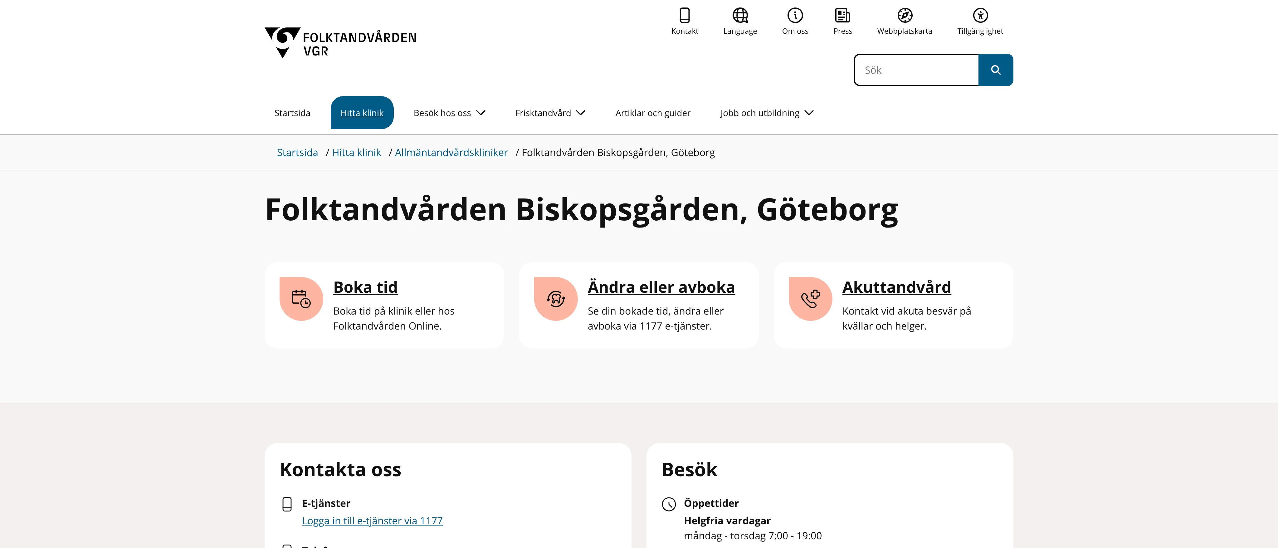The width and height of the screenshot is (1278, 548).
Task: Expand the Frisktandvård chevron
Action: pyautogui.click(x=581, y=113)
